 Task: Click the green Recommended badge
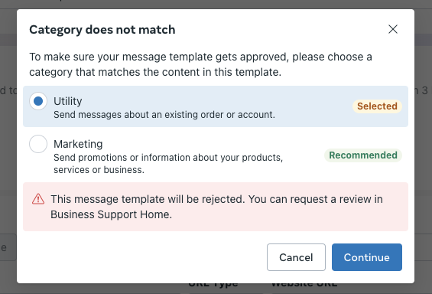coord(363,155)
